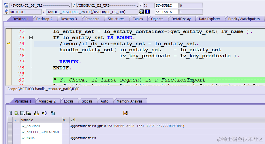Image resolution: width=265 pixels, height=144 pixels.
Task: Click the filter funnel toolbar icon
Action: pyautogui.click(x=53, y=113)
